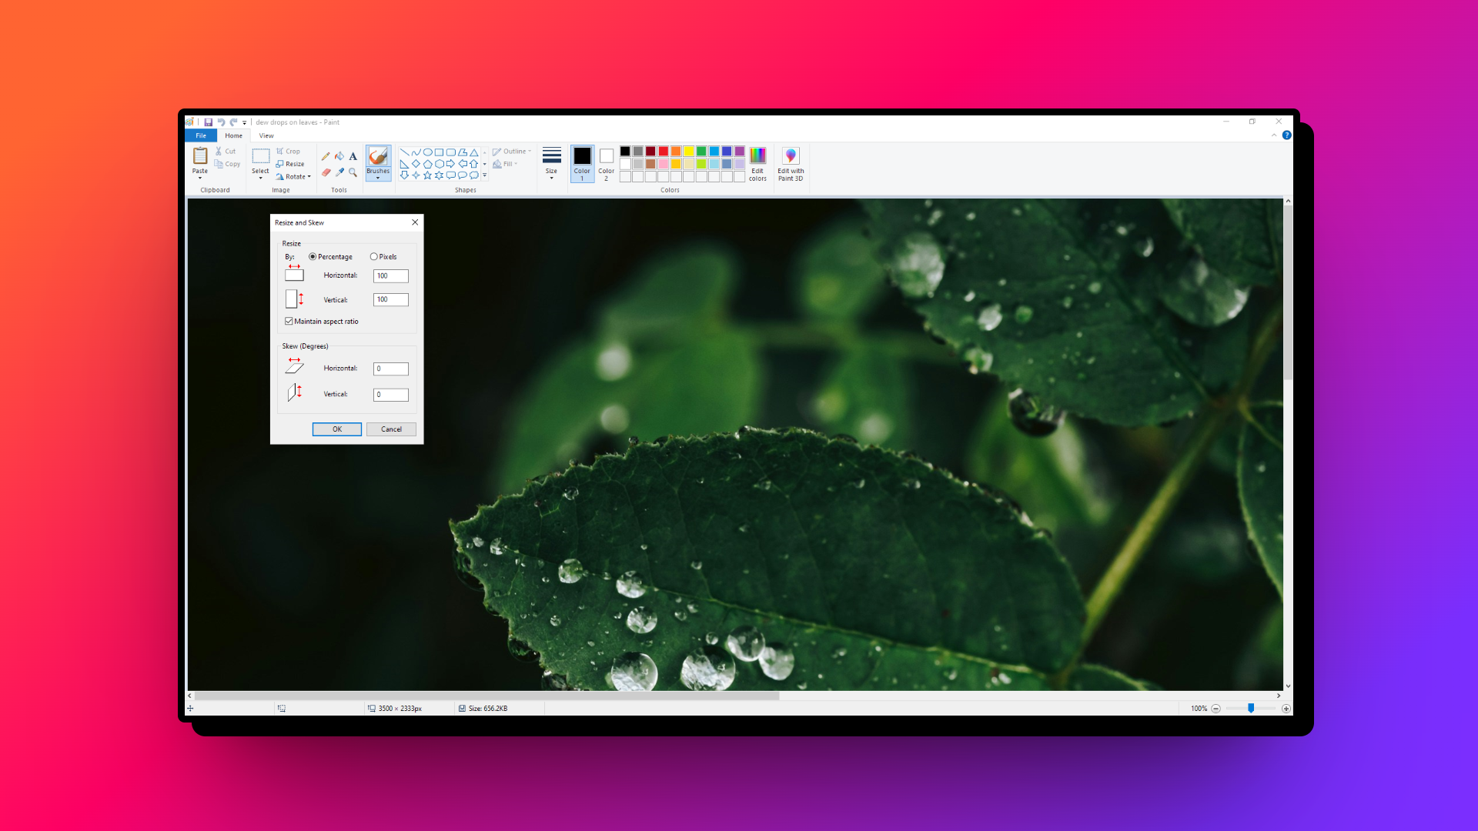1478x831 pixels.
Task: Click the Cancel button
Action: pos(391,429)
